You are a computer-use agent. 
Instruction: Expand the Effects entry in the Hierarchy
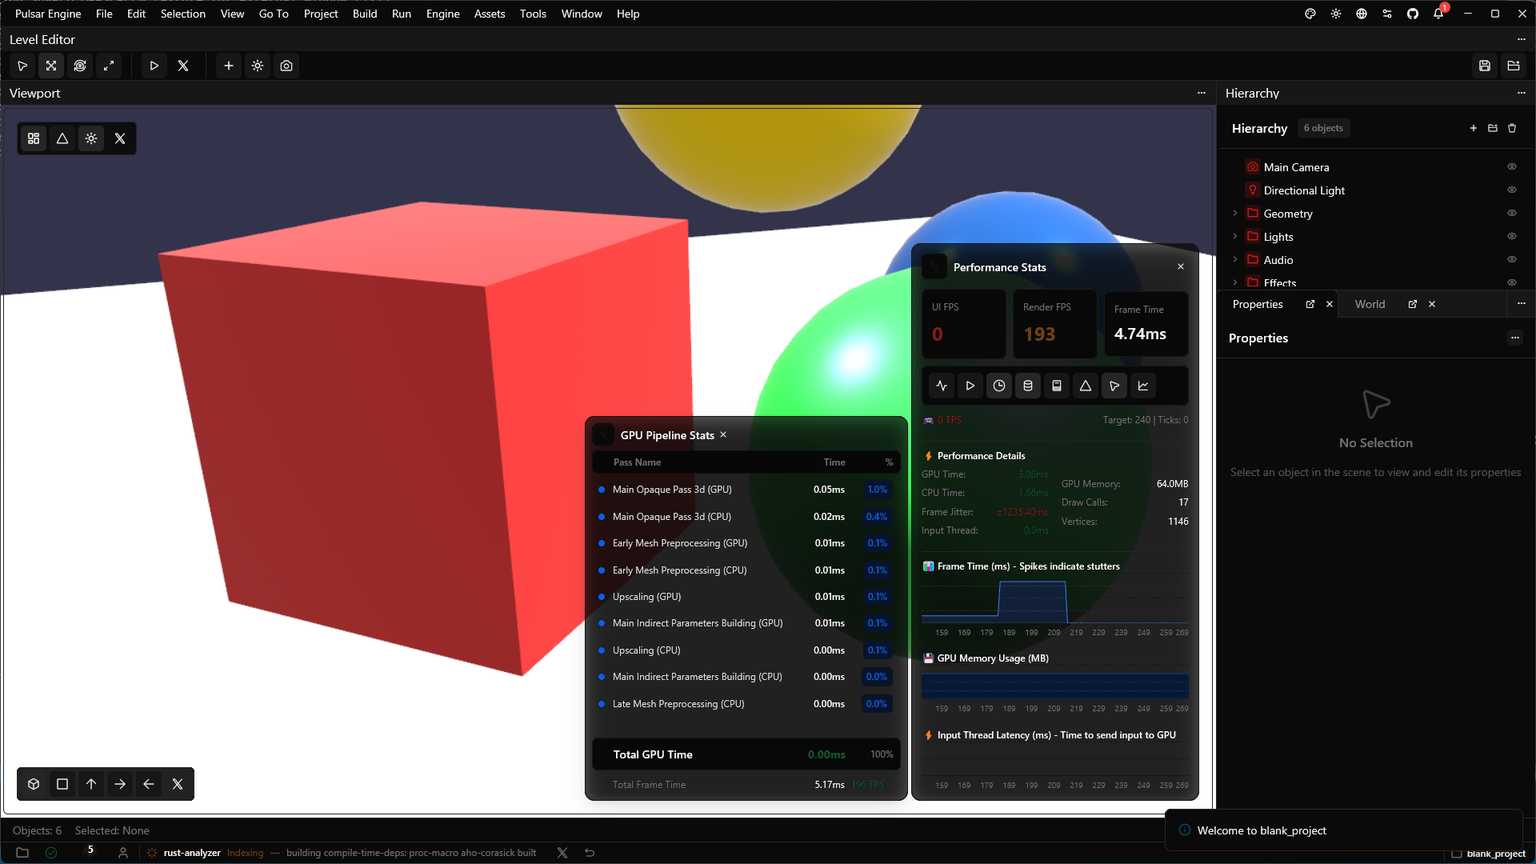click(x=1237, y=282)
